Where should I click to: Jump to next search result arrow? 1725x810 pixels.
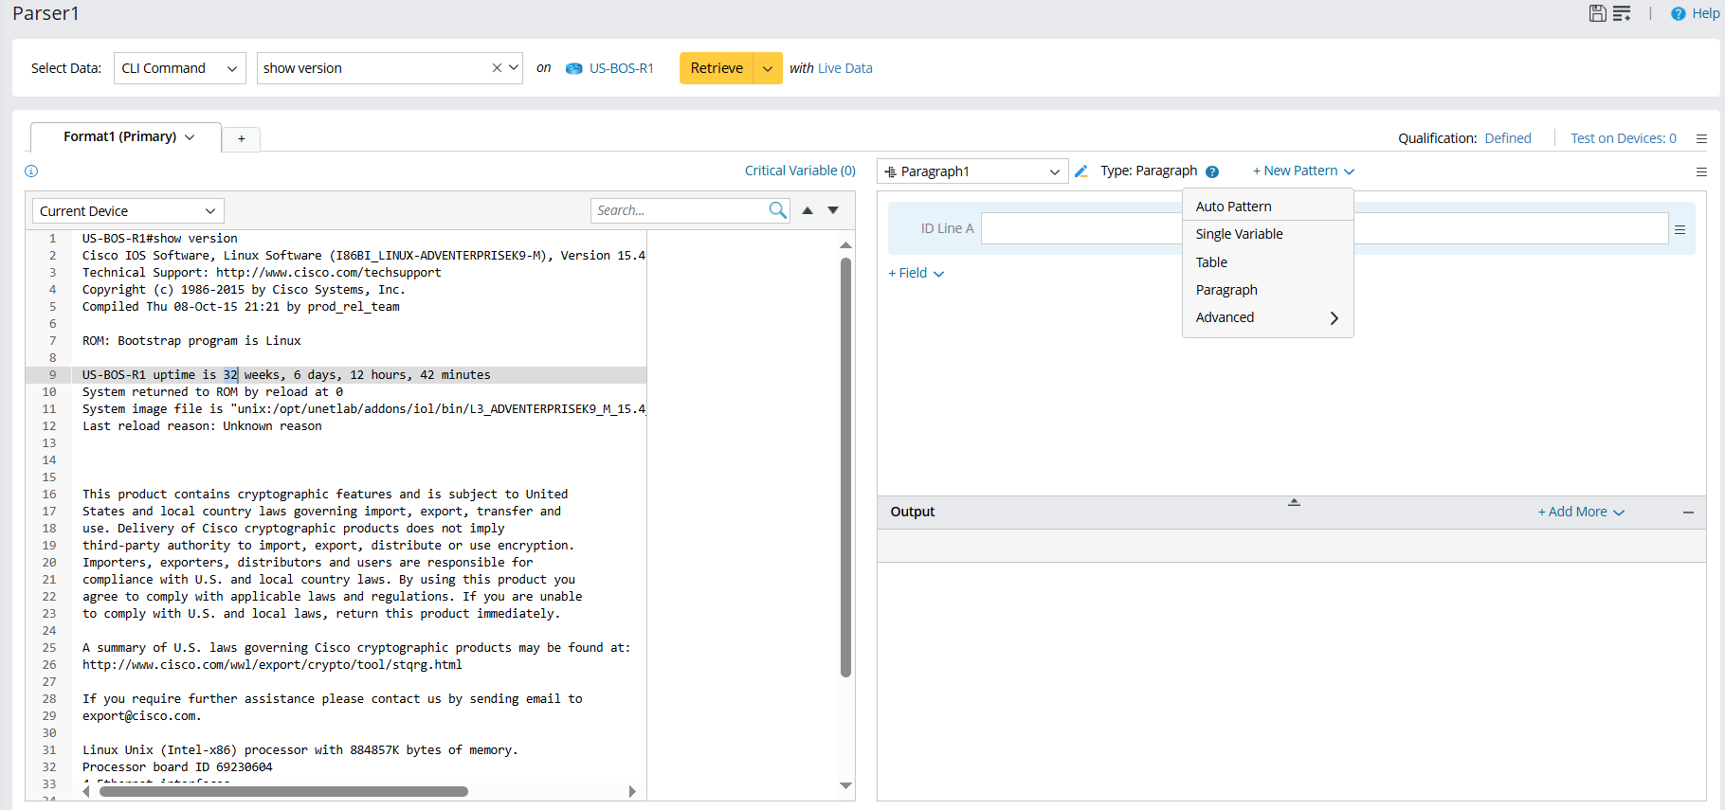[833, 210]
